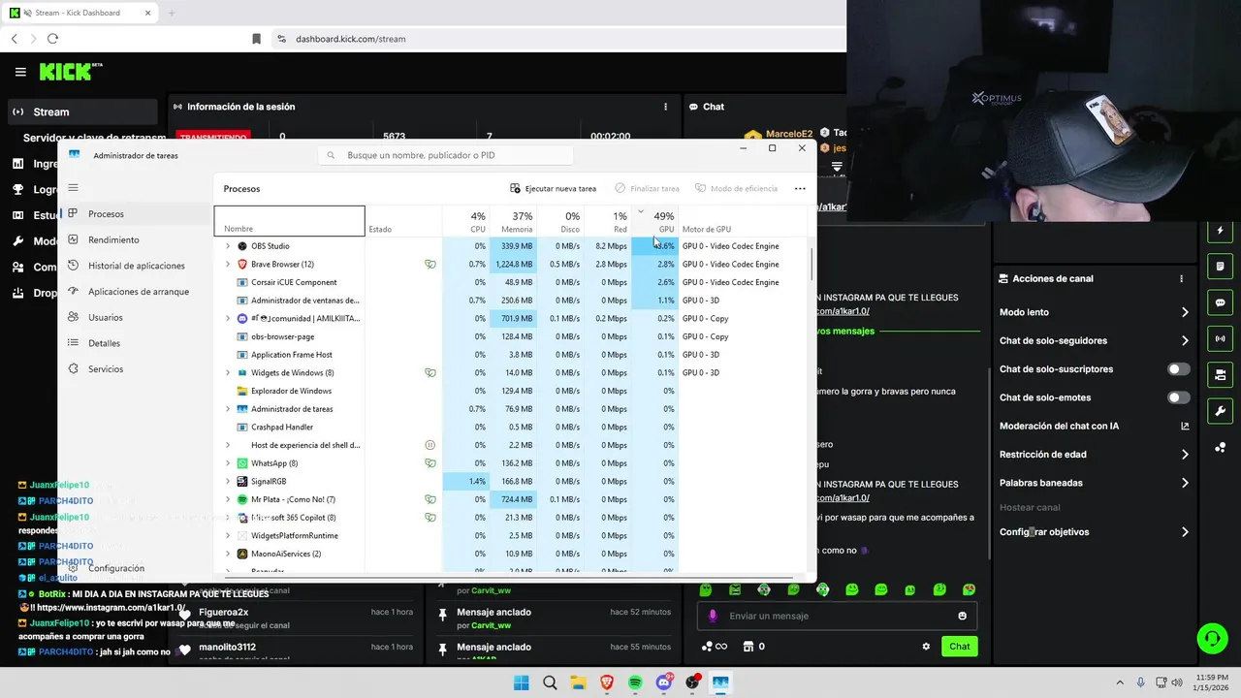The image size is (1241, 698).
Task: Click the three dots sidebar icon
Action: click(x=1220, y=447)
